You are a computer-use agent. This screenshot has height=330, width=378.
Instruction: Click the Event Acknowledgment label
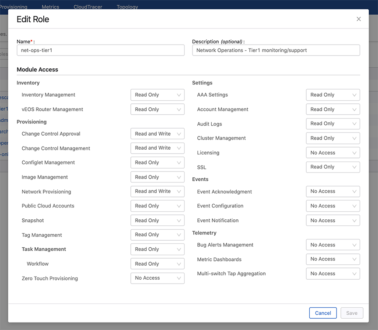coord(224,192)
